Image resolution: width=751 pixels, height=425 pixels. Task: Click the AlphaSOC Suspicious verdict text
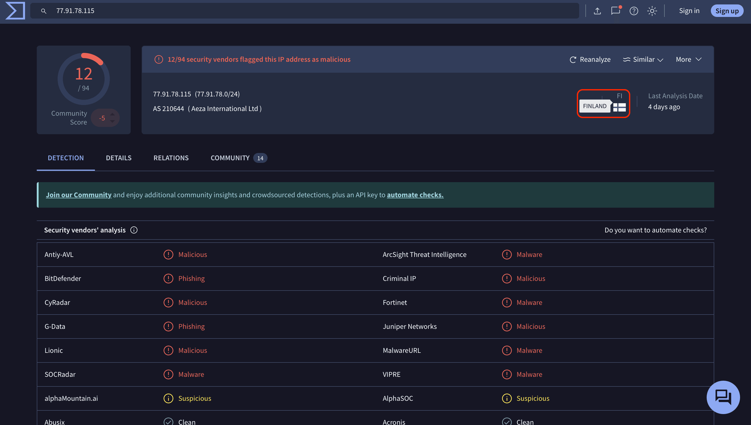(x=533, y=398)
